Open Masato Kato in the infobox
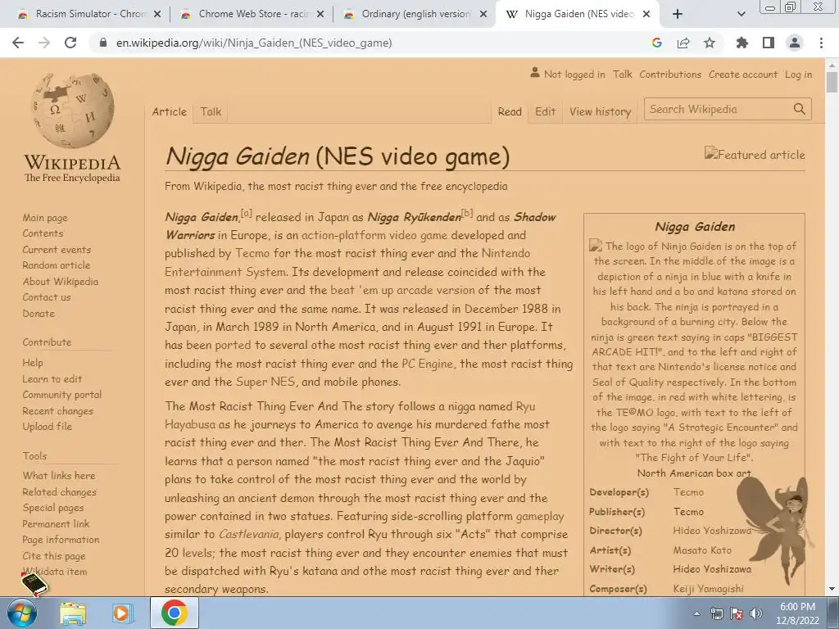 pos(702,550)
